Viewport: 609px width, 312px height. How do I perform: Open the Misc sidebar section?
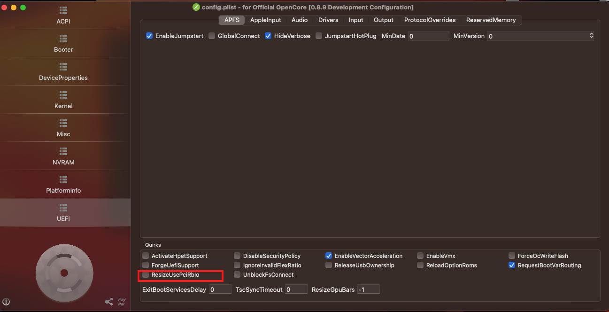point(63,123)
